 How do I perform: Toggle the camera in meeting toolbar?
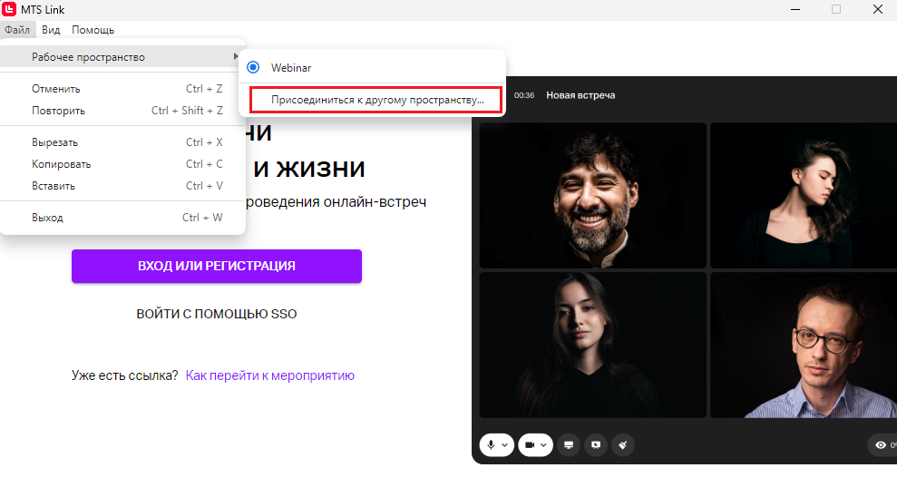[x=530, y=445]
